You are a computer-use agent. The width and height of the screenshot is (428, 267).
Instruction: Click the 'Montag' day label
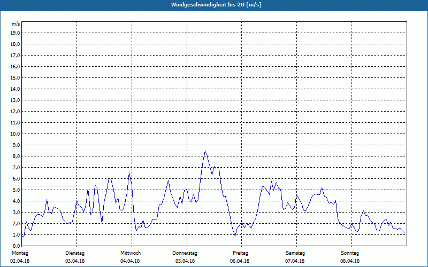point(20,253)
